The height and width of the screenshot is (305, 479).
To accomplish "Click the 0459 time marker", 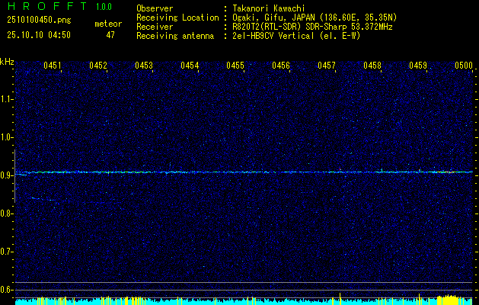I will pos(418,66).
